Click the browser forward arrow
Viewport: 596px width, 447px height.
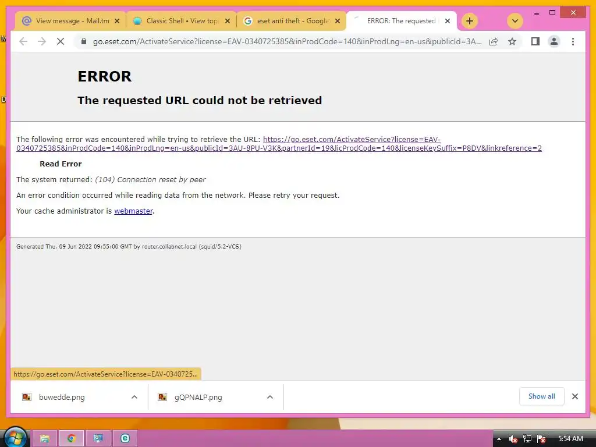(42, 41)
